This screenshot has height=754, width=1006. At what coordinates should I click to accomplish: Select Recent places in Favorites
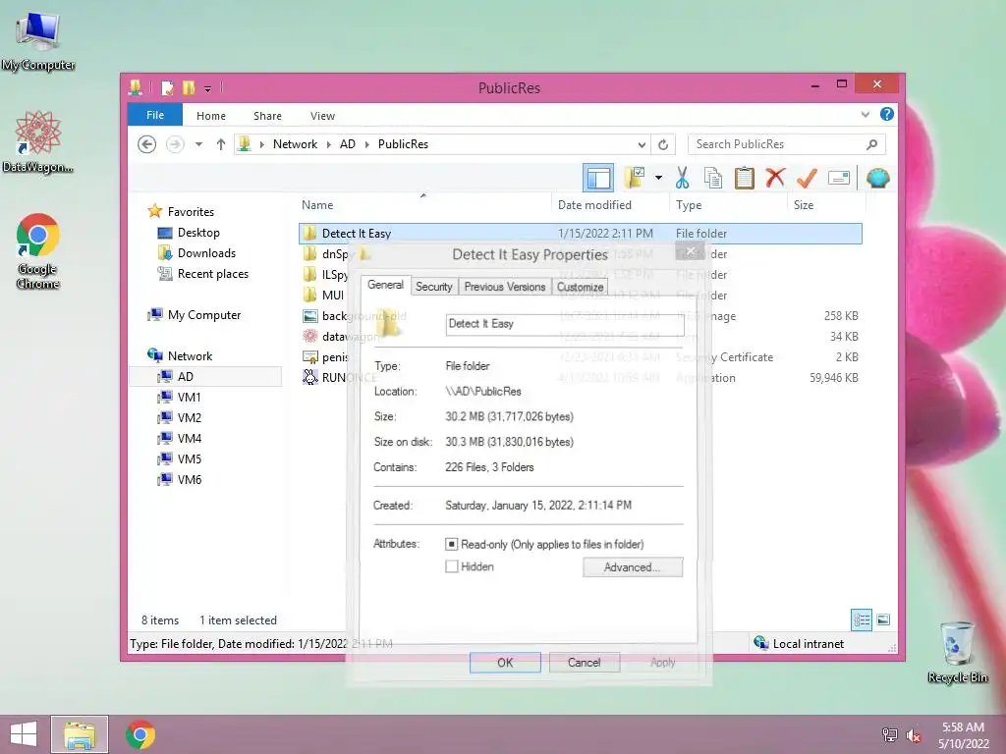(213, 274)
